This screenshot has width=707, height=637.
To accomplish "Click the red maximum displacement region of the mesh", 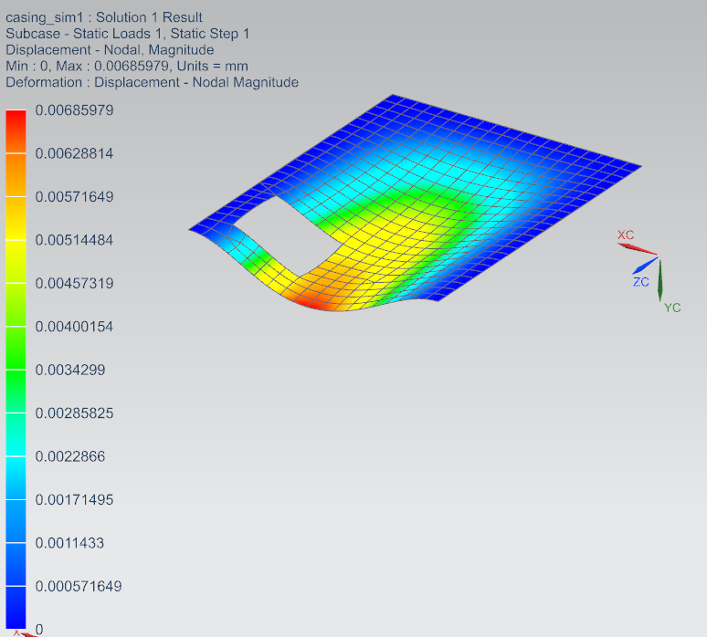I will pos(313,303).
